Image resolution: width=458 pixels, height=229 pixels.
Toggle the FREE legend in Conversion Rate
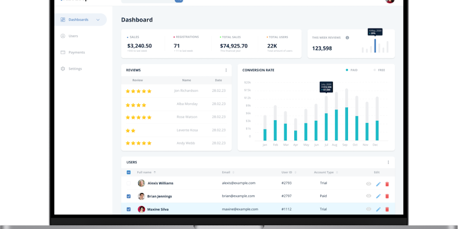click(379, 70)
